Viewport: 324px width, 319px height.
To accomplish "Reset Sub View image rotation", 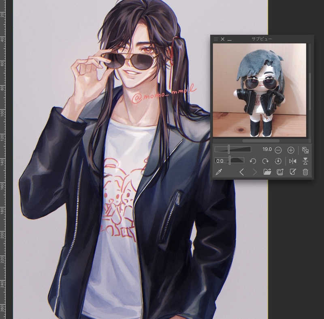I will 278,161.
